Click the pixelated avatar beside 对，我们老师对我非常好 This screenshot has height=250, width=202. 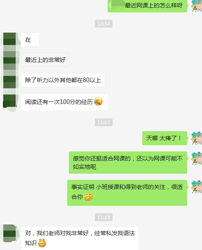pyautogui.click(x=10, y=233)
